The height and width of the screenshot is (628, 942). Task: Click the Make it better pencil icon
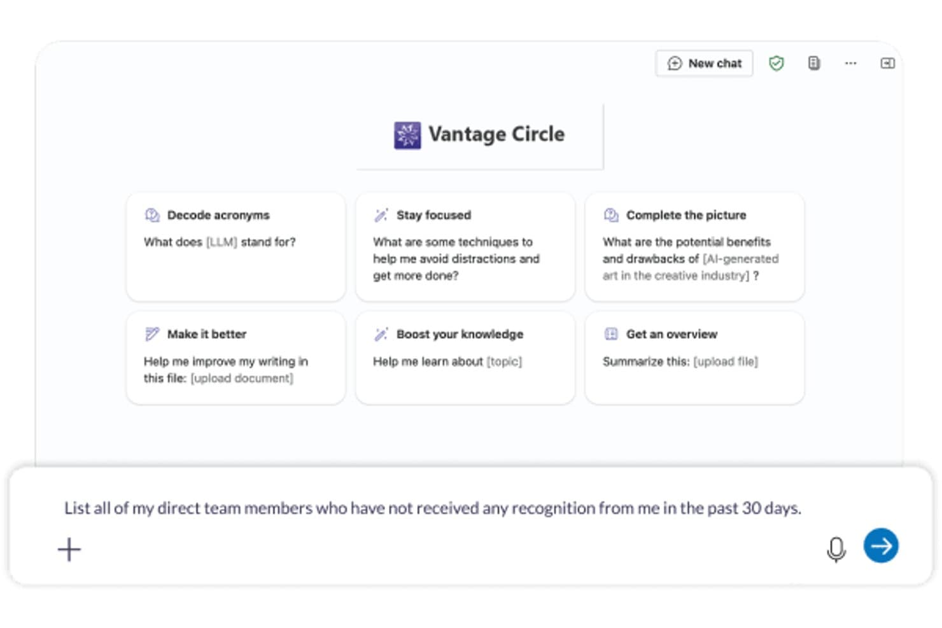pyautogui.click(x=152, y=334)
